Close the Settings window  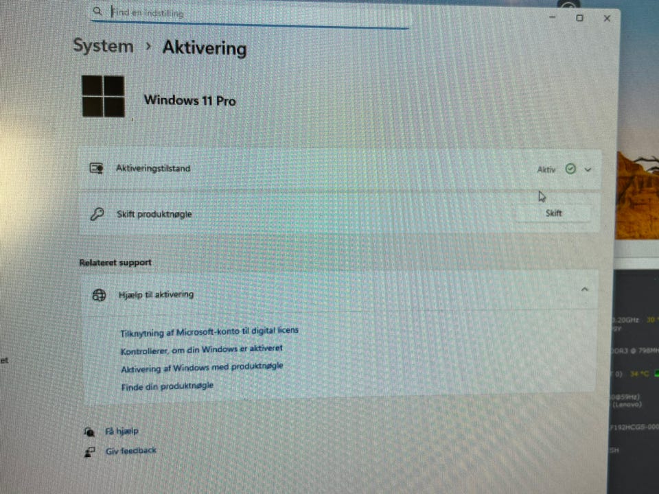pos(607,19)
